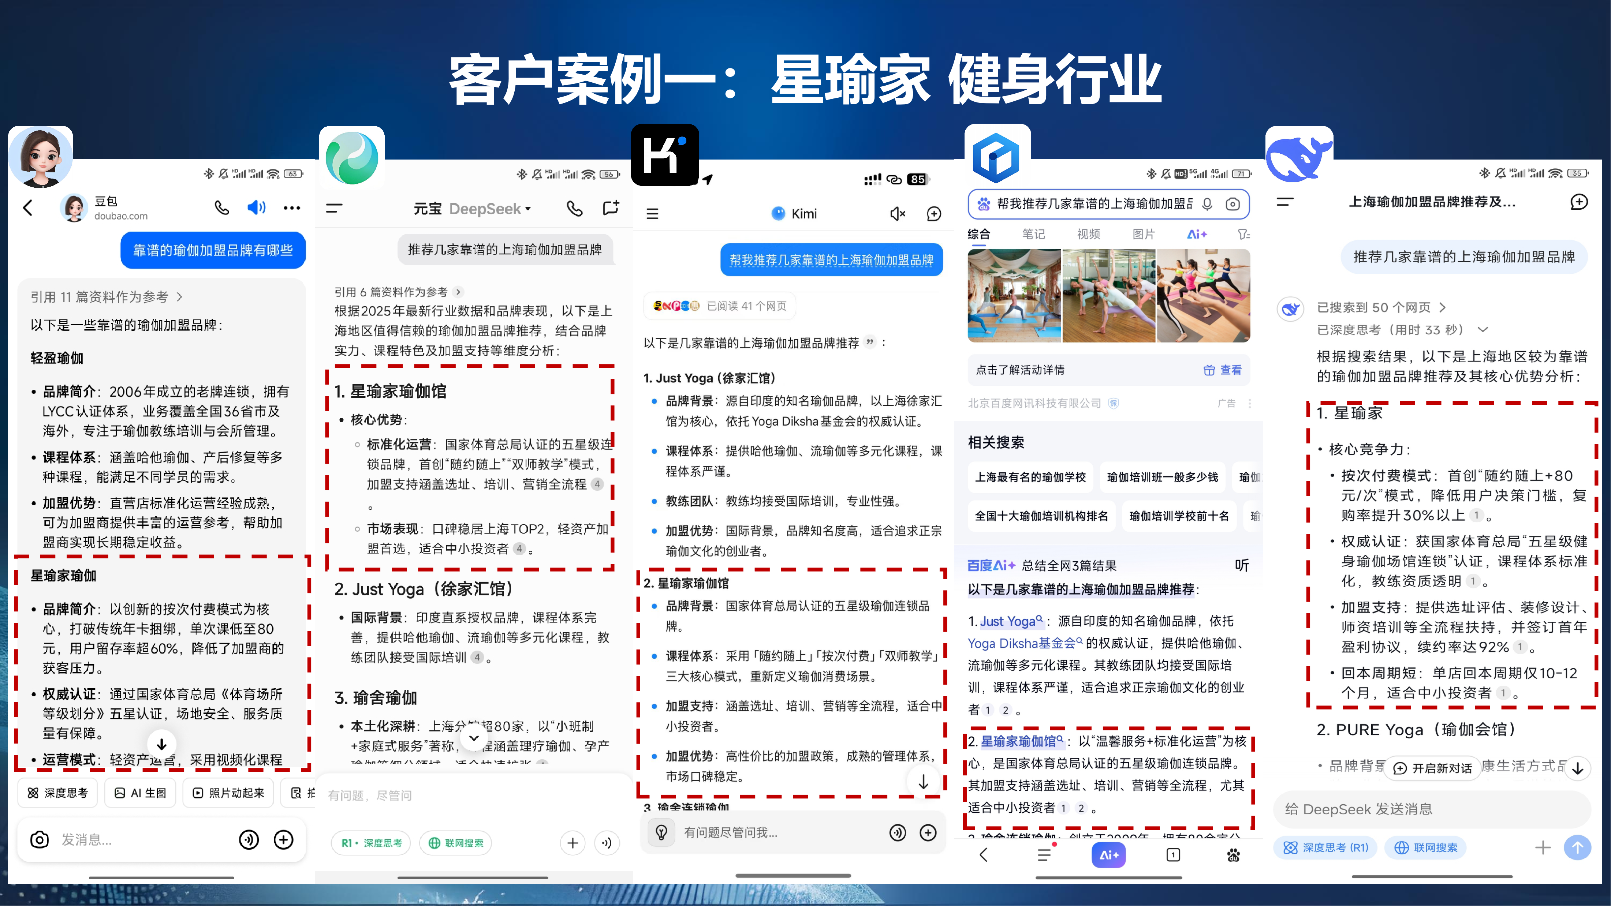Tap the voice icon in Kimi's input bar
The image size is (1611, 906).
click(898, 832)
